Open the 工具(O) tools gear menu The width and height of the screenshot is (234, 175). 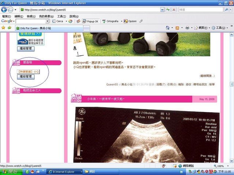(x=220, y=28)
